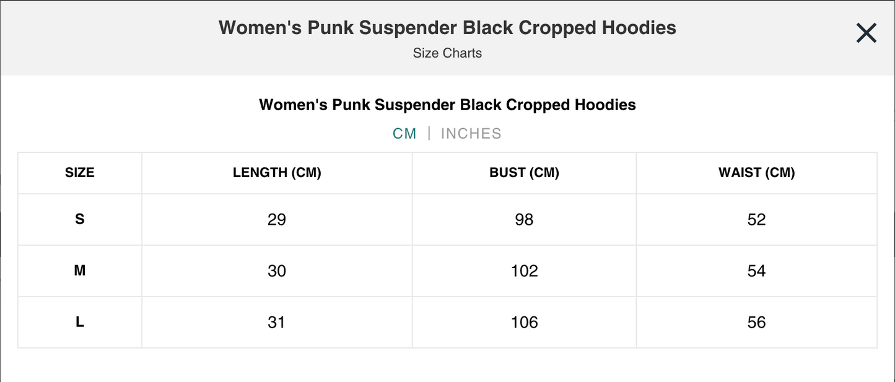
Task: Switch measurements to INCHES
Action: click(471, 132)
